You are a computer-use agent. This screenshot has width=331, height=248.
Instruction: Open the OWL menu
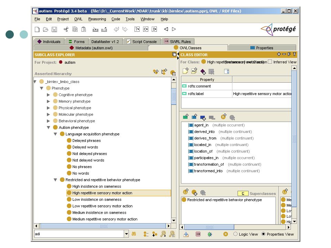78,19
